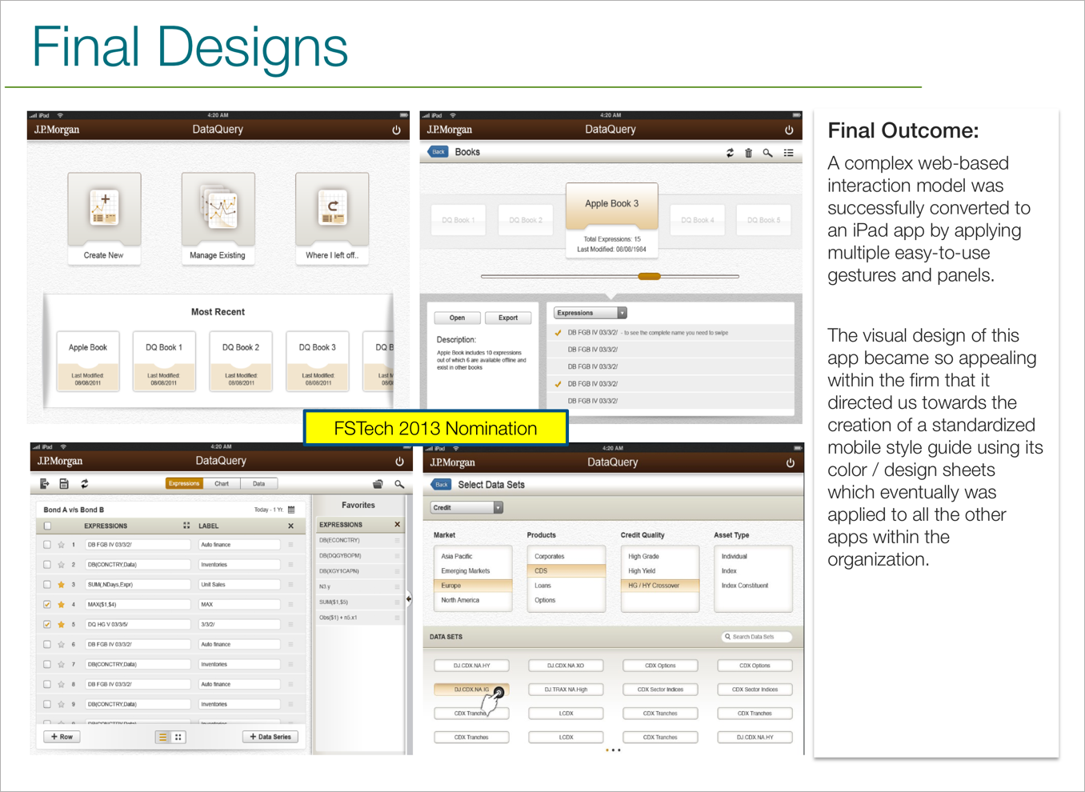This screenshot has width=1085, height=792.
Task: Choose 'Loans' in the Products list
Action: click(x=566, y=586)
